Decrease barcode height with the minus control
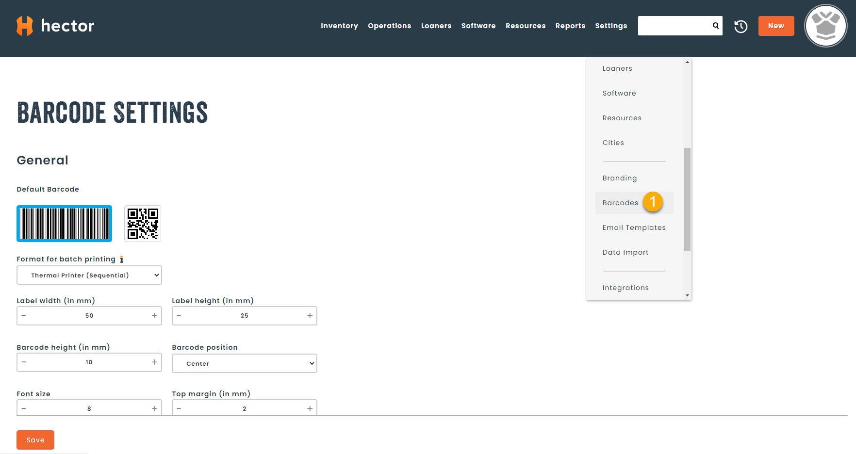This screenshot has height=454, width=856. (x=24, y=362)
